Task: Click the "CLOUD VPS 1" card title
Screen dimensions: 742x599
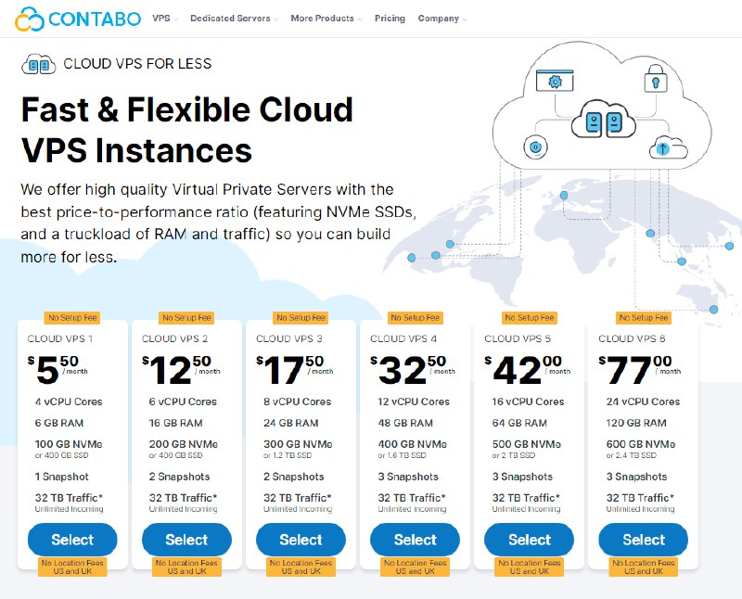Action: coord(60,338)
